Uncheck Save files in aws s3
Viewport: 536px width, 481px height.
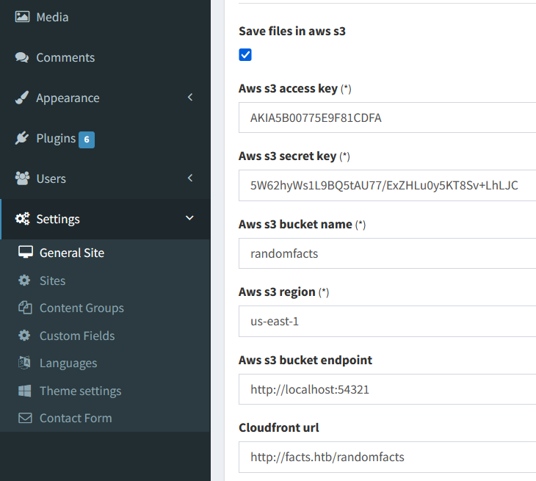[245, 55]
